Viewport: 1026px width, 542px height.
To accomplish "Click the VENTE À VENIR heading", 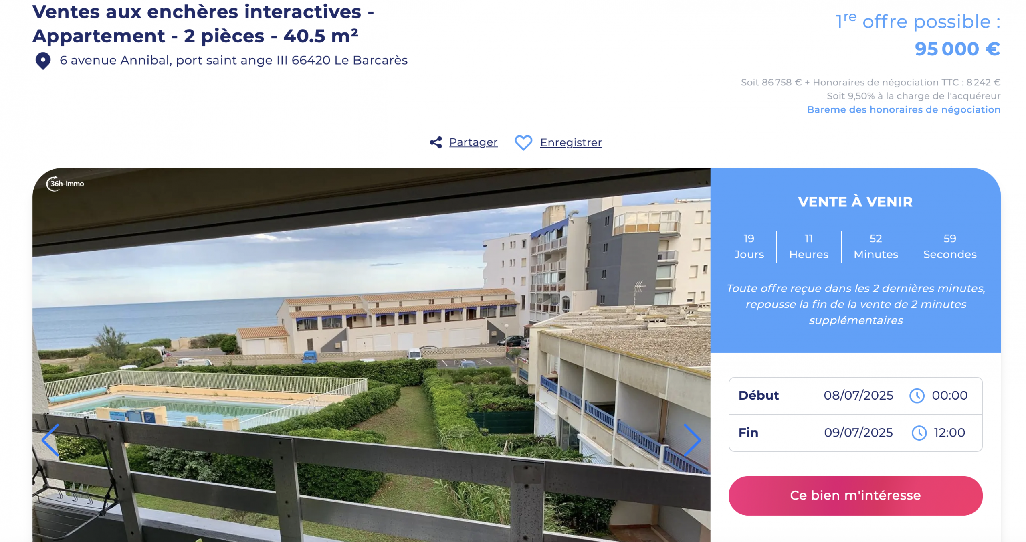I will click(855, 202).
